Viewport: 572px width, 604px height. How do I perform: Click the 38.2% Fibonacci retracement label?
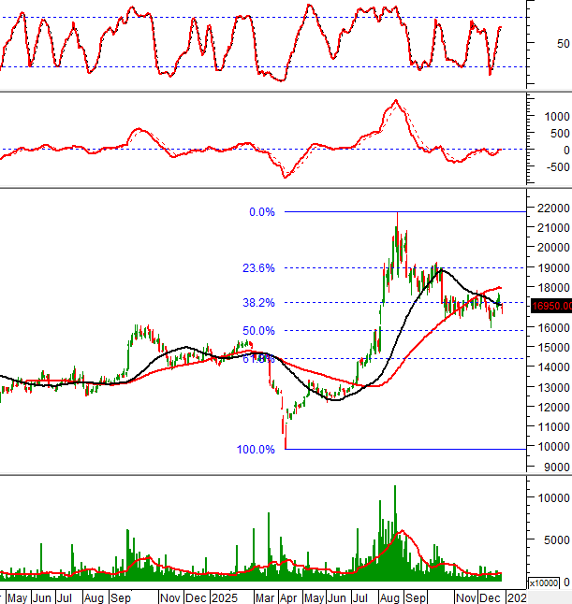coord(261,303)
